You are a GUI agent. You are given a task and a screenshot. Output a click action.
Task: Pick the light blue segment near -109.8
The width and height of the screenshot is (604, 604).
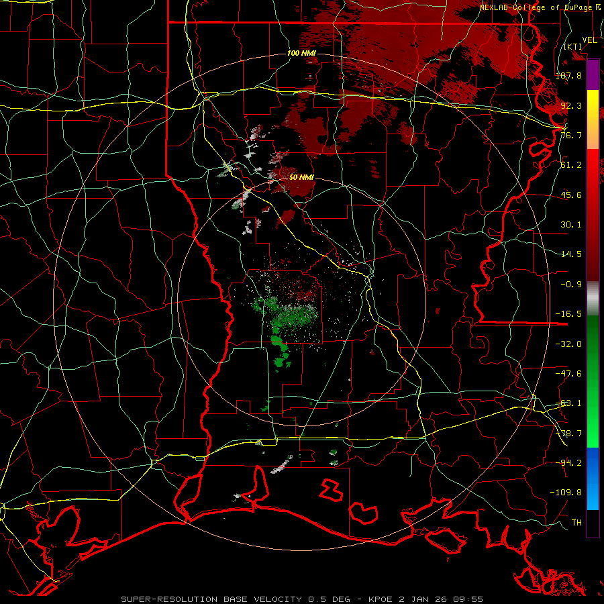click(x=593, y=494)
